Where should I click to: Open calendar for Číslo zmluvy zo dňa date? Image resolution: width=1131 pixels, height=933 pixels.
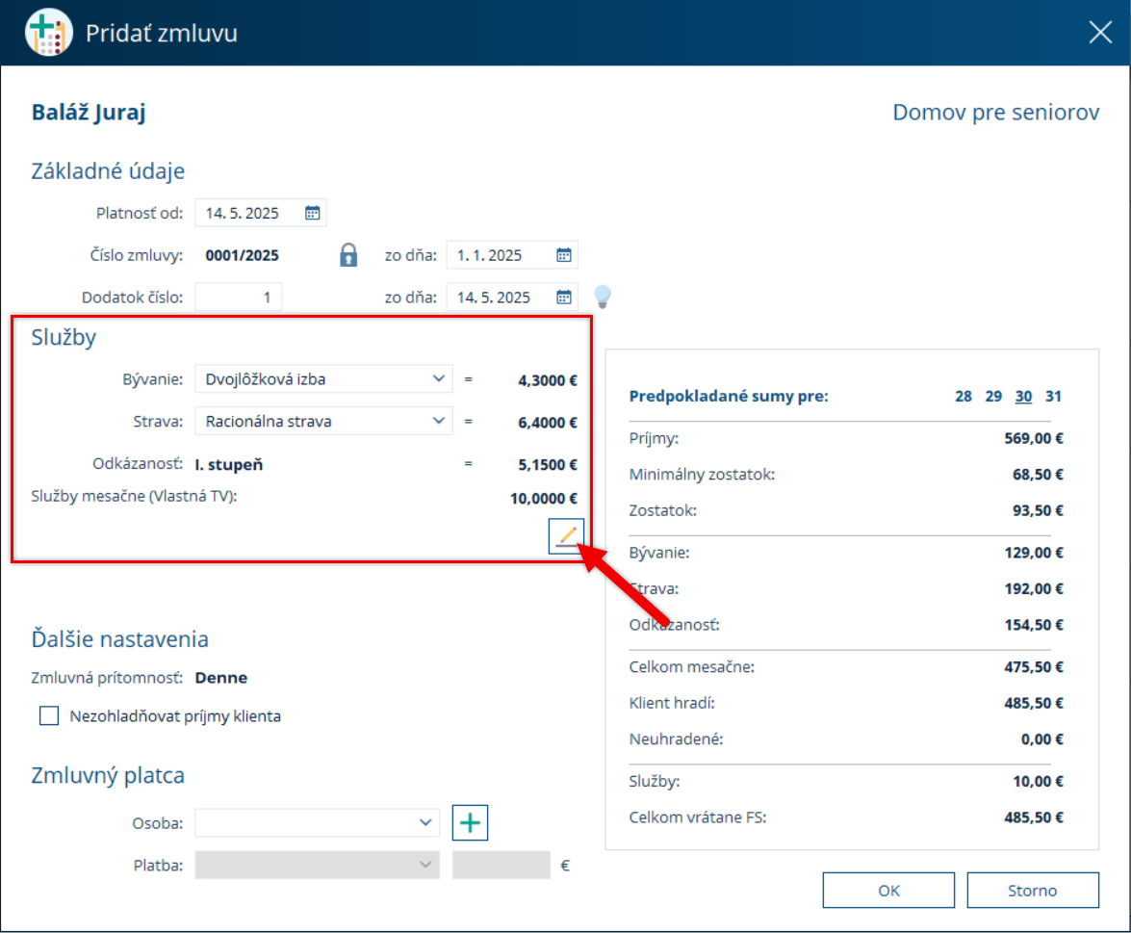coord(564,255)
